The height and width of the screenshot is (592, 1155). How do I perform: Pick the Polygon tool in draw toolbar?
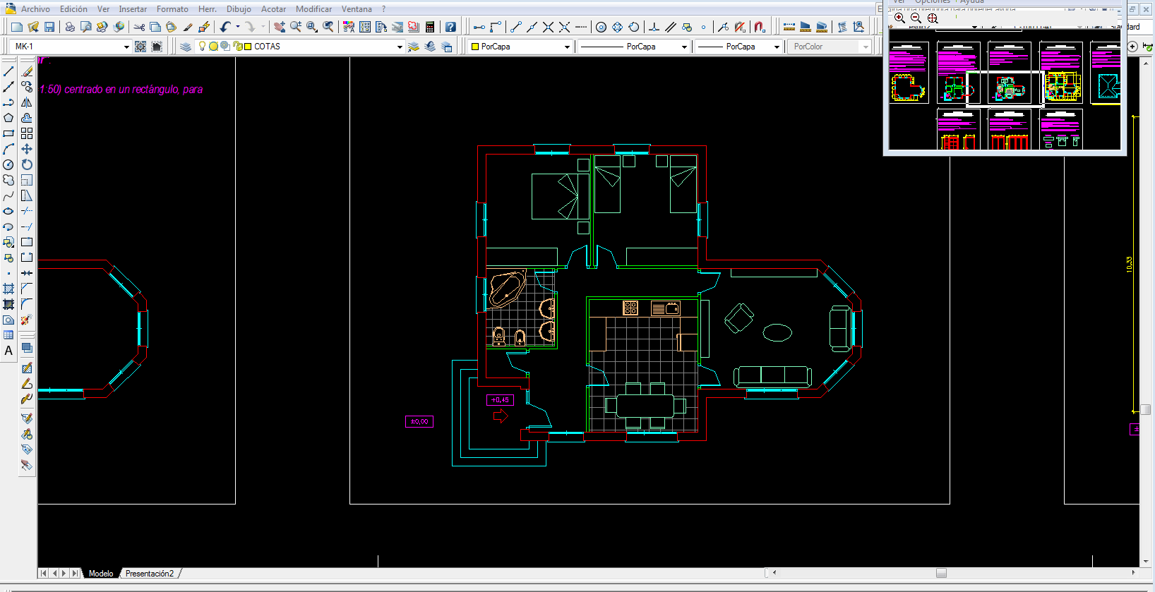8,118
